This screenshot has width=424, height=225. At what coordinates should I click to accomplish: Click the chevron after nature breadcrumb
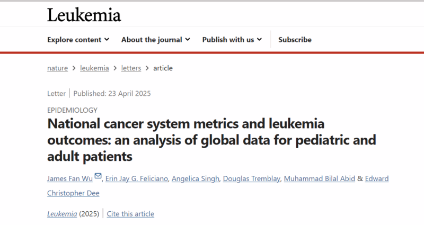click(74, 68)
